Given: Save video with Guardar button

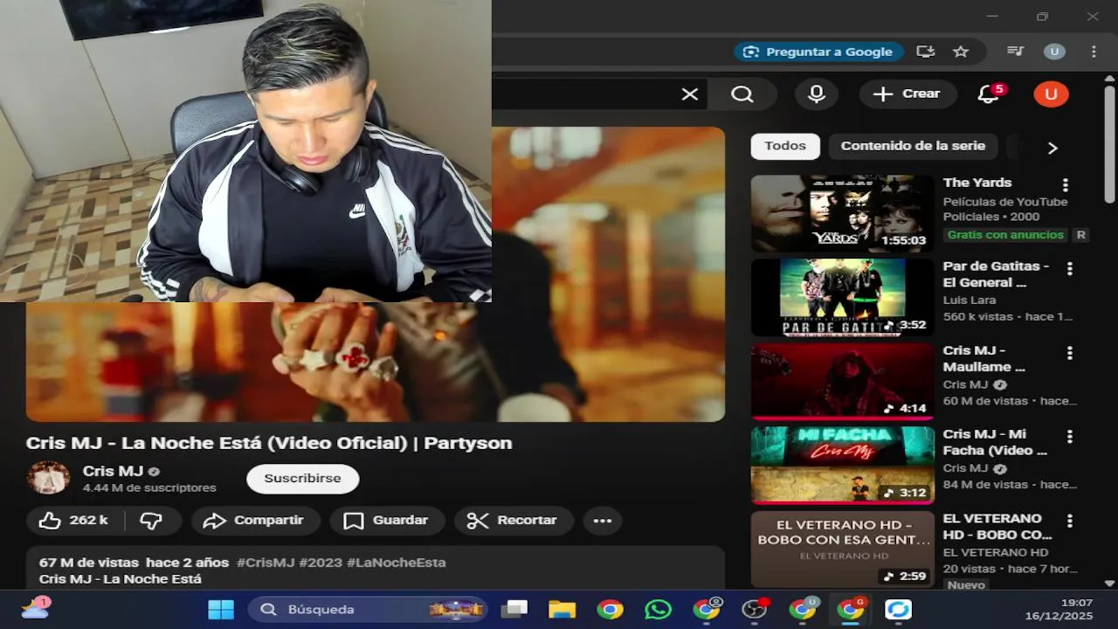Looking at the screenshot, I should point(386,521).
